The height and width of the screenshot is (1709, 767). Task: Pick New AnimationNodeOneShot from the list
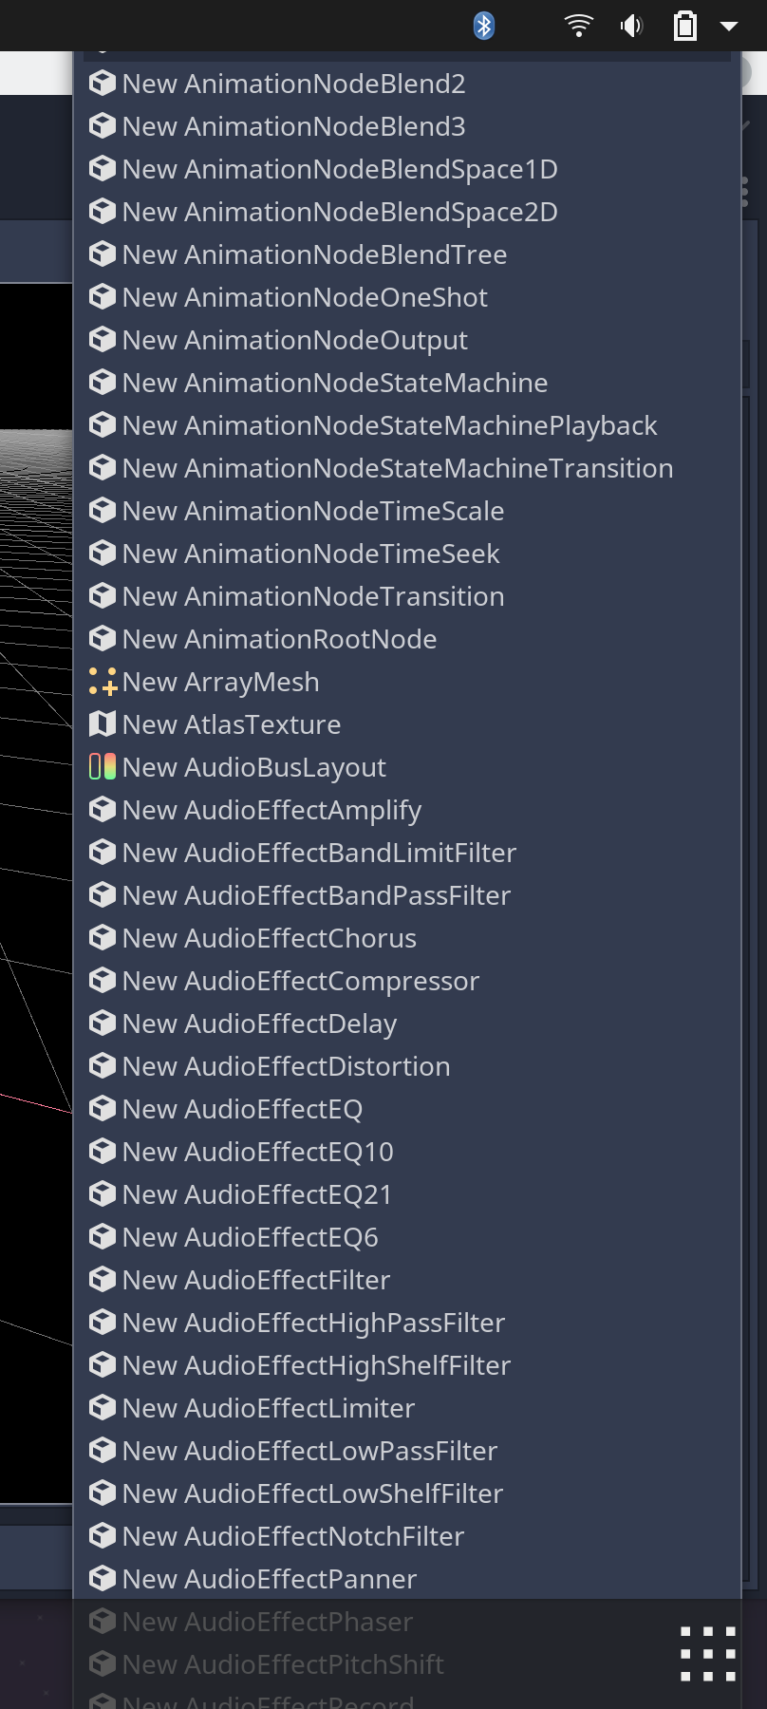click(305, 296)
